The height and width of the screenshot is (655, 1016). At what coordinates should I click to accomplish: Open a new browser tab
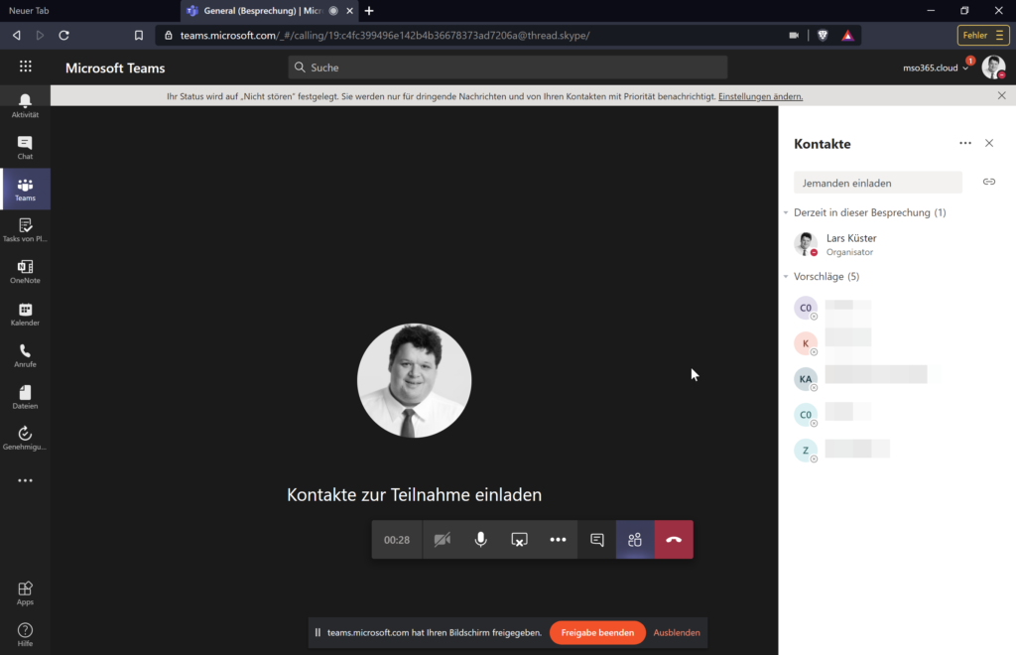(x=369, y=11)
